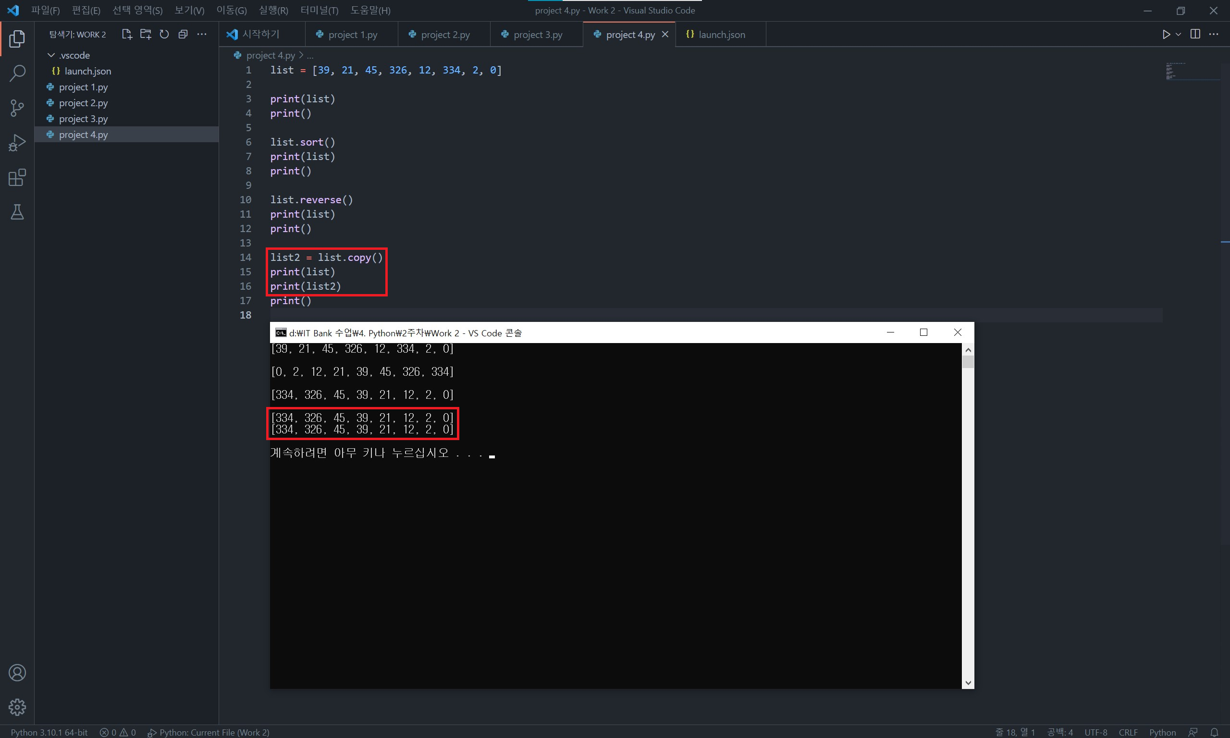1230x738 pixels.
Task: Open the Testing flask view
Action: pyautogui.click(x=17, y=212)
